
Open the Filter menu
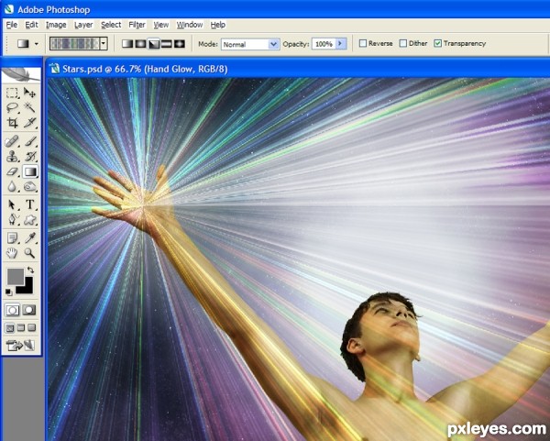click(137, 25)
